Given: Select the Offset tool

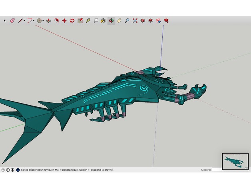Looking at the screenshot, I should click(56, 20).
